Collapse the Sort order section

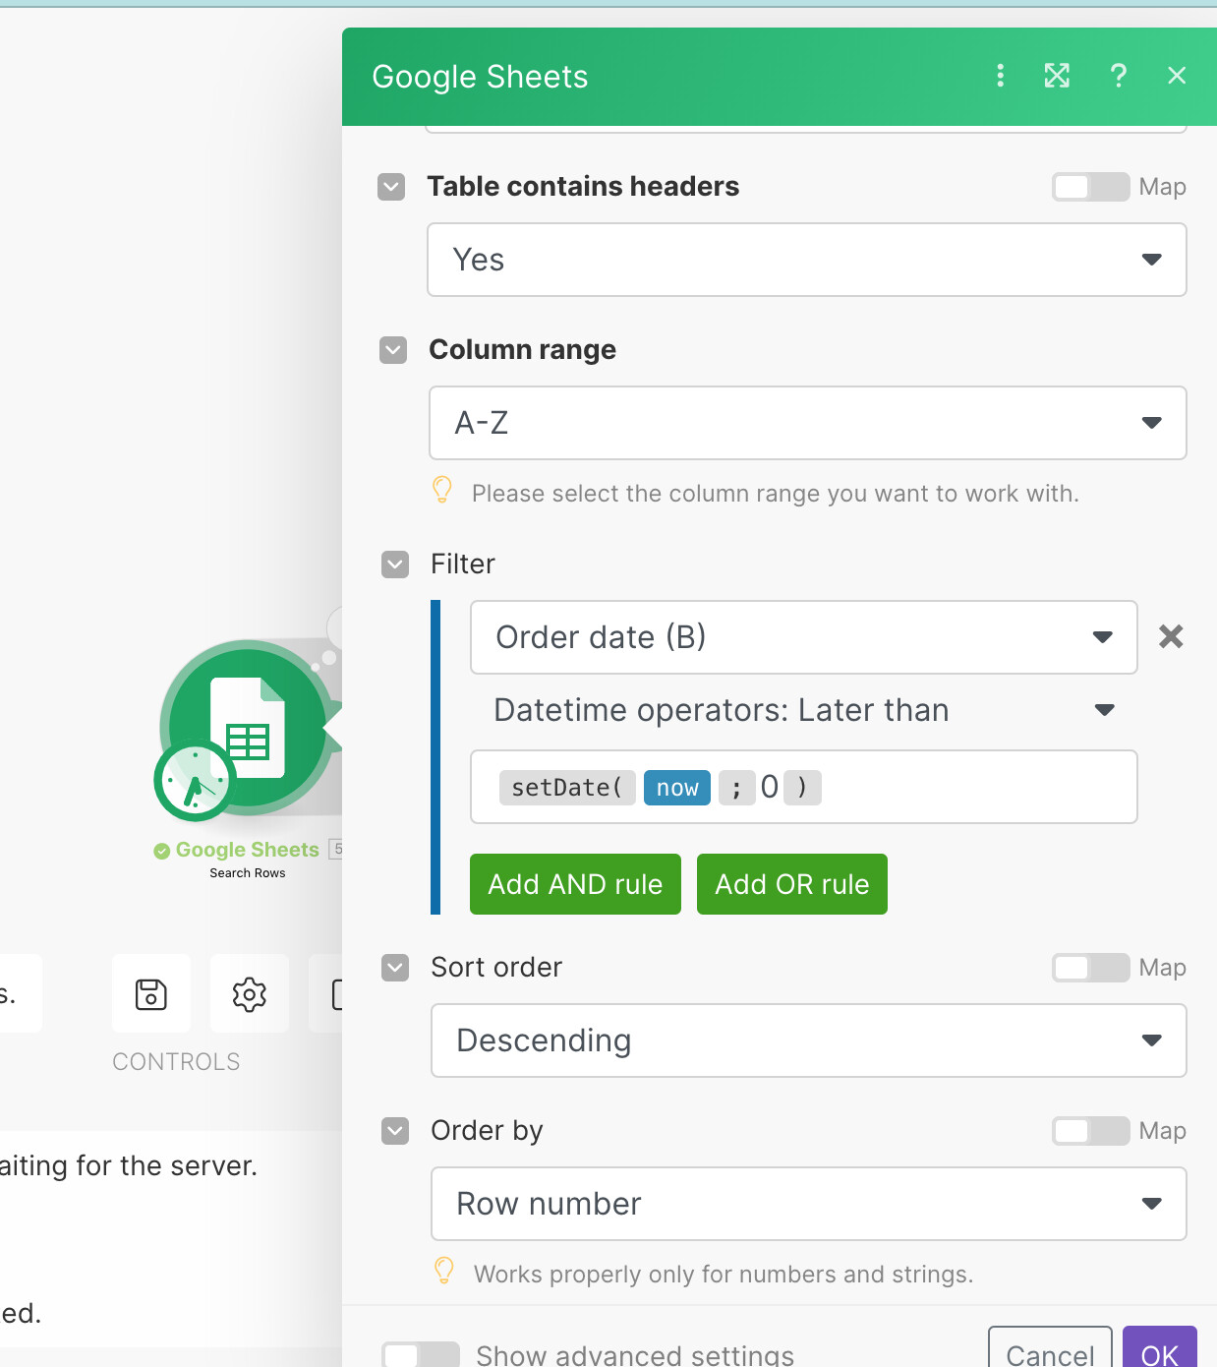(x=395, y=968)
